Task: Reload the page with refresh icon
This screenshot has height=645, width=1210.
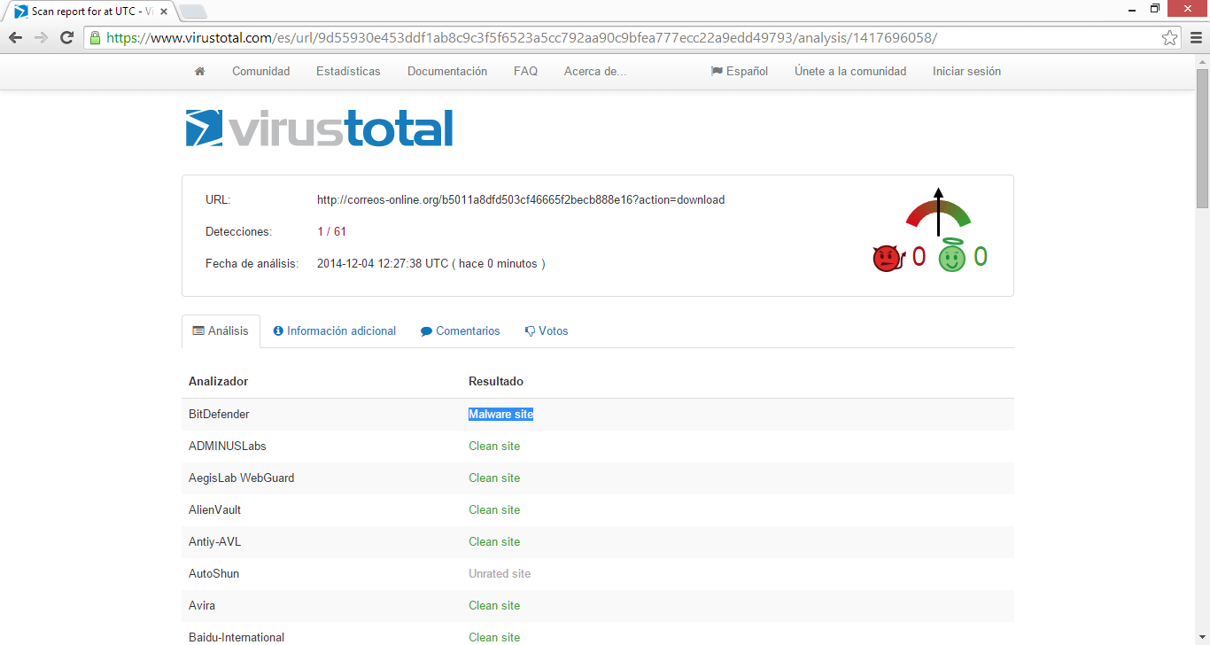Action: coord(66,37)
